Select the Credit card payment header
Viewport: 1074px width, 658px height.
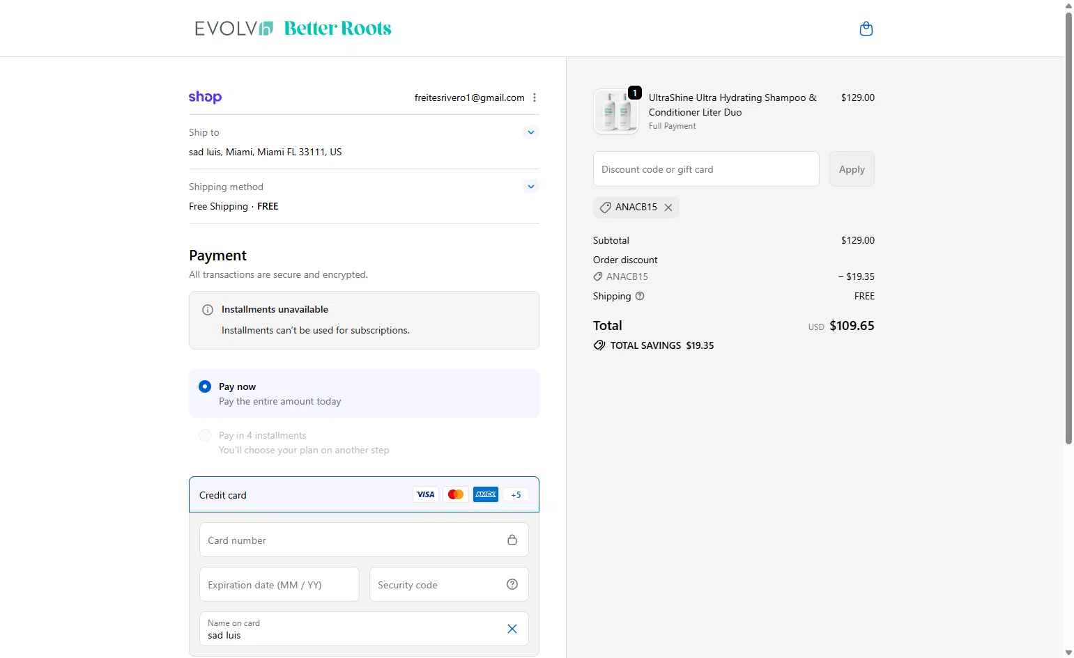pos(364,494)
